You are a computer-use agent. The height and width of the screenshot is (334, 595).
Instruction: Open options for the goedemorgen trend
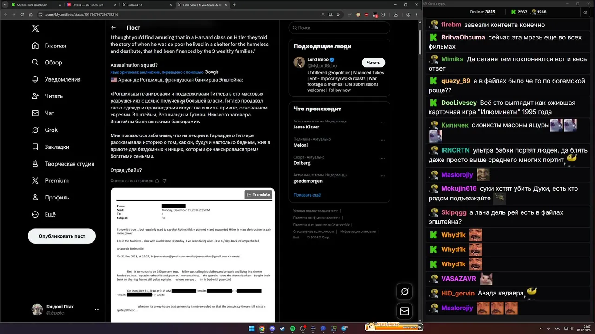coord(383,176)
